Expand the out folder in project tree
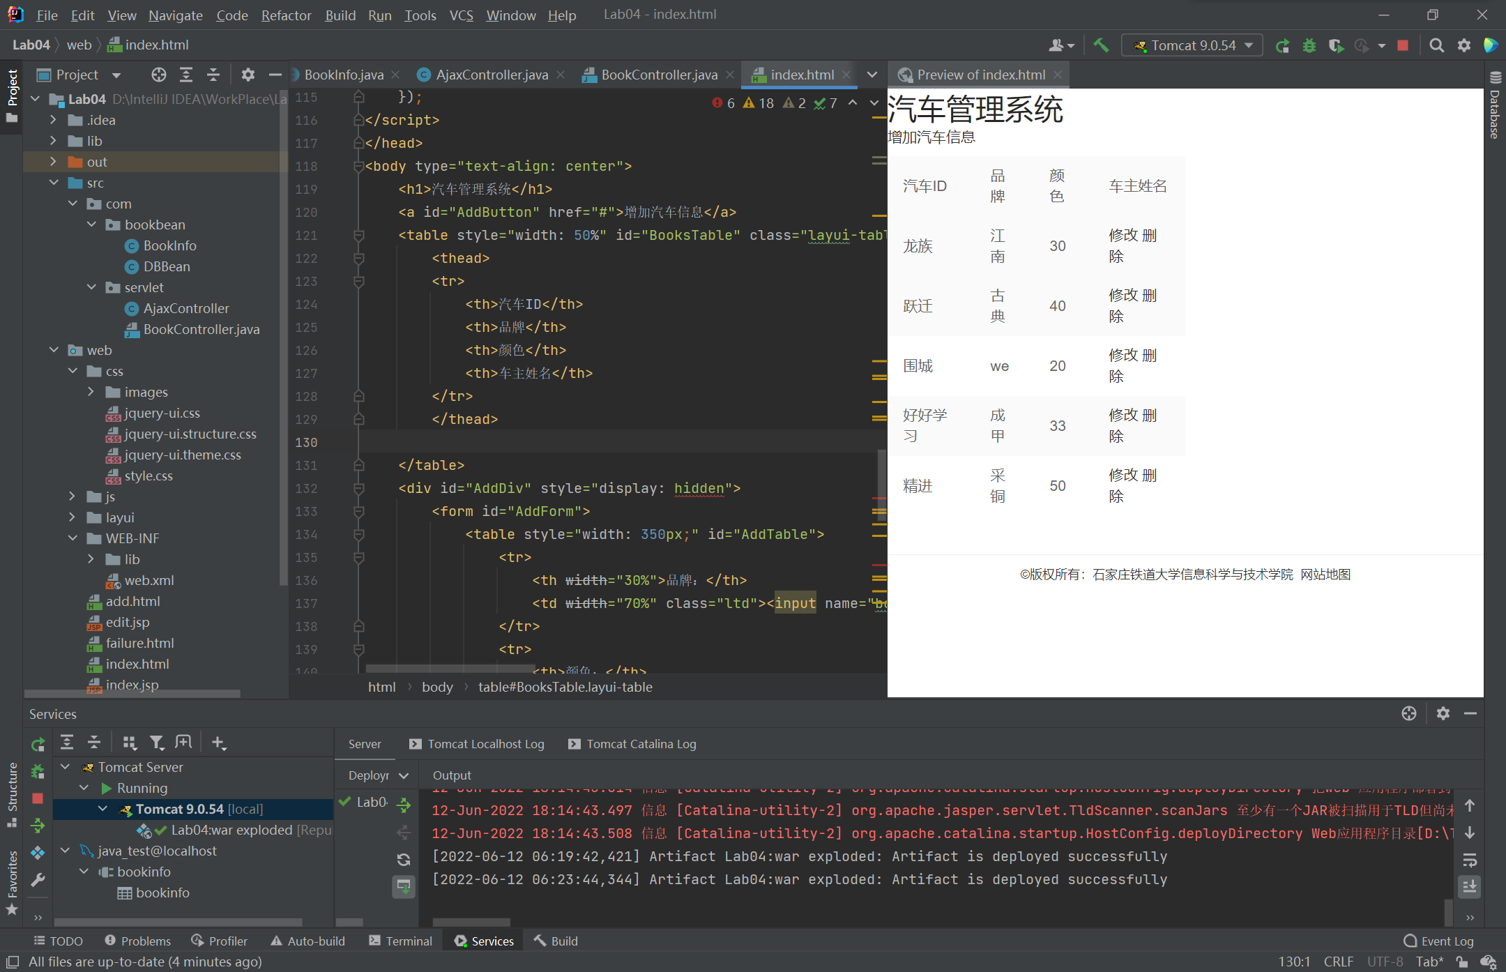This screenshot has width=1506, height=972. (x=53, y=162)
